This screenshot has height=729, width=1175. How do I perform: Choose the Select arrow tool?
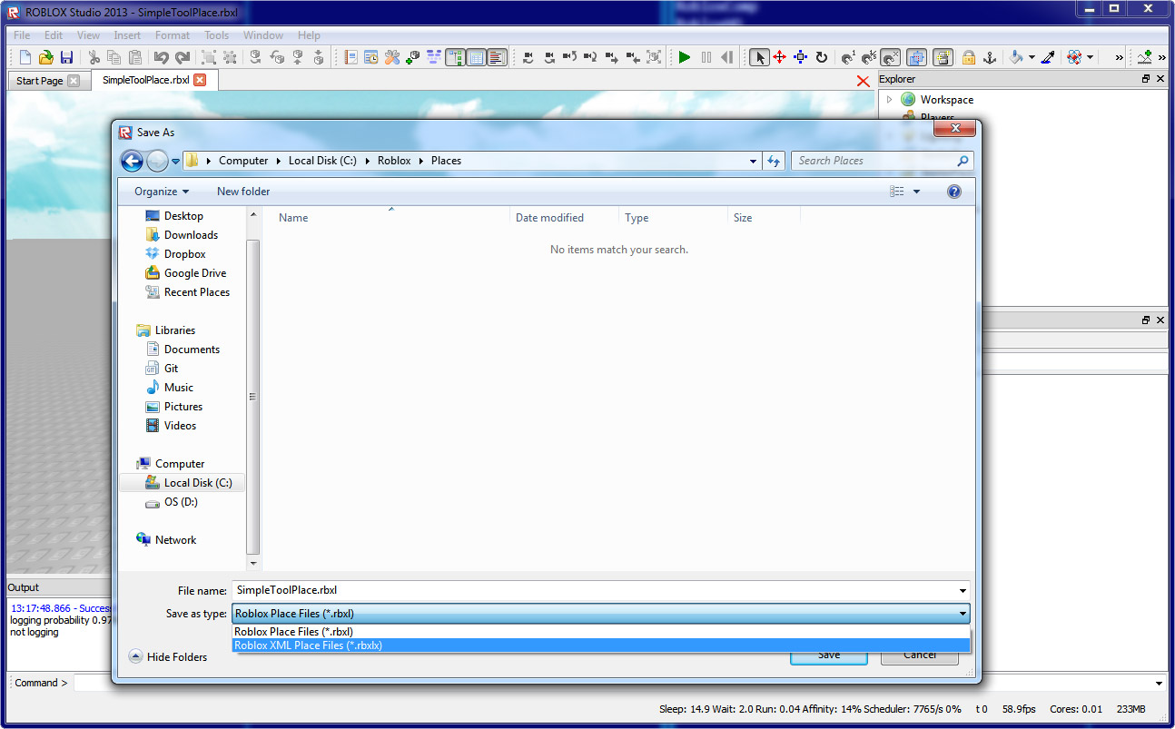coord(759,57)
